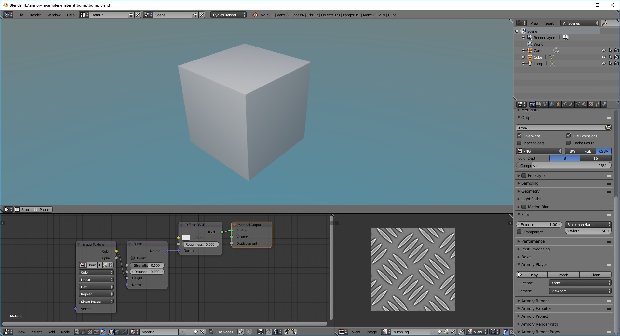Open image file icon in Image Texture node
The image size is (620, 336).
click(x=105, y=265)
